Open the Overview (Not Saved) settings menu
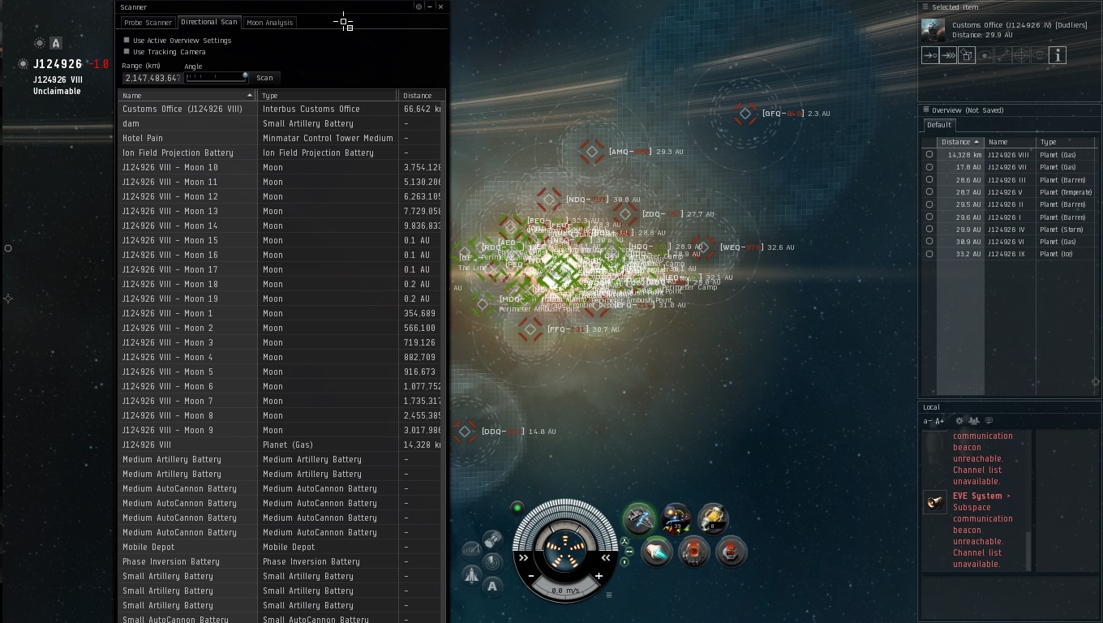Screen dimensions: 1103x623 pos(925,110)
